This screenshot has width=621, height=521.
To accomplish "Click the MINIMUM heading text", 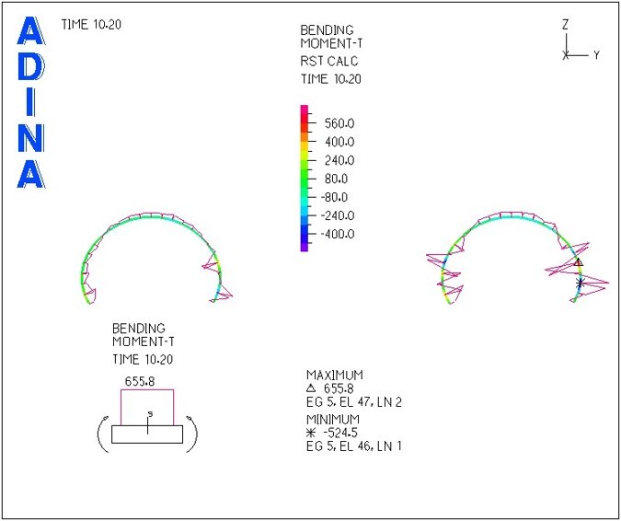I will (x=333, y=419).
